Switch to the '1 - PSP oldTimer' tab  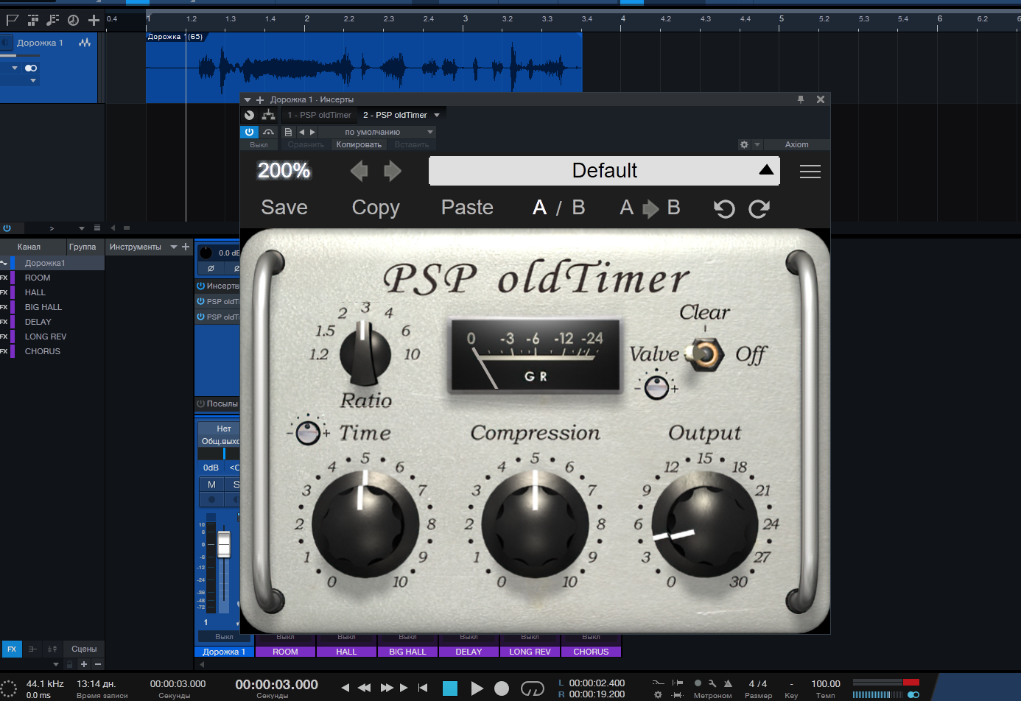click(319, 115)
